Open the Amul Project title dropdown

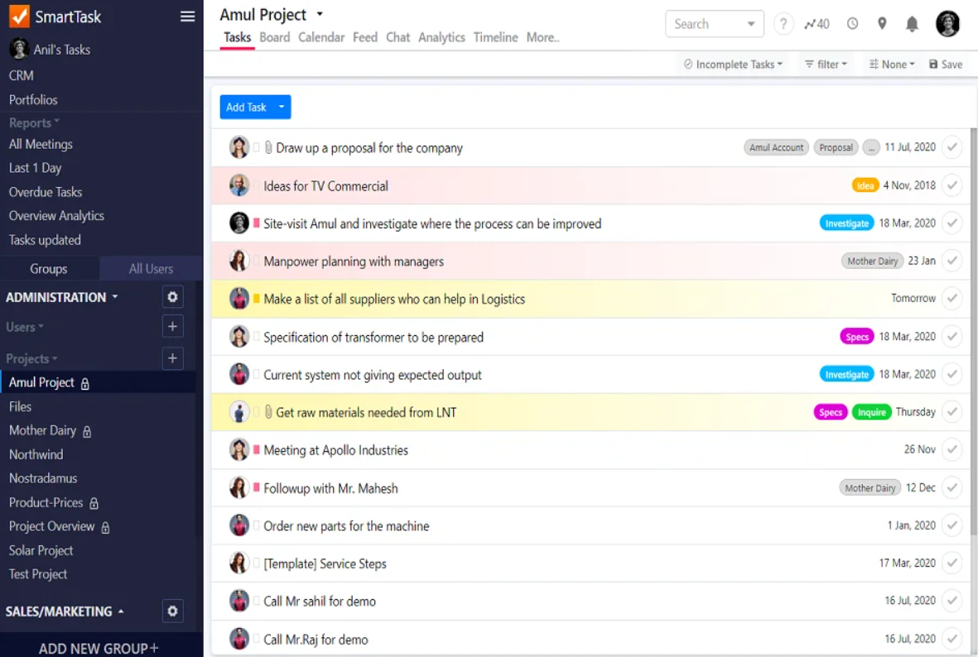pyautogui.click(x=320, y=14)
